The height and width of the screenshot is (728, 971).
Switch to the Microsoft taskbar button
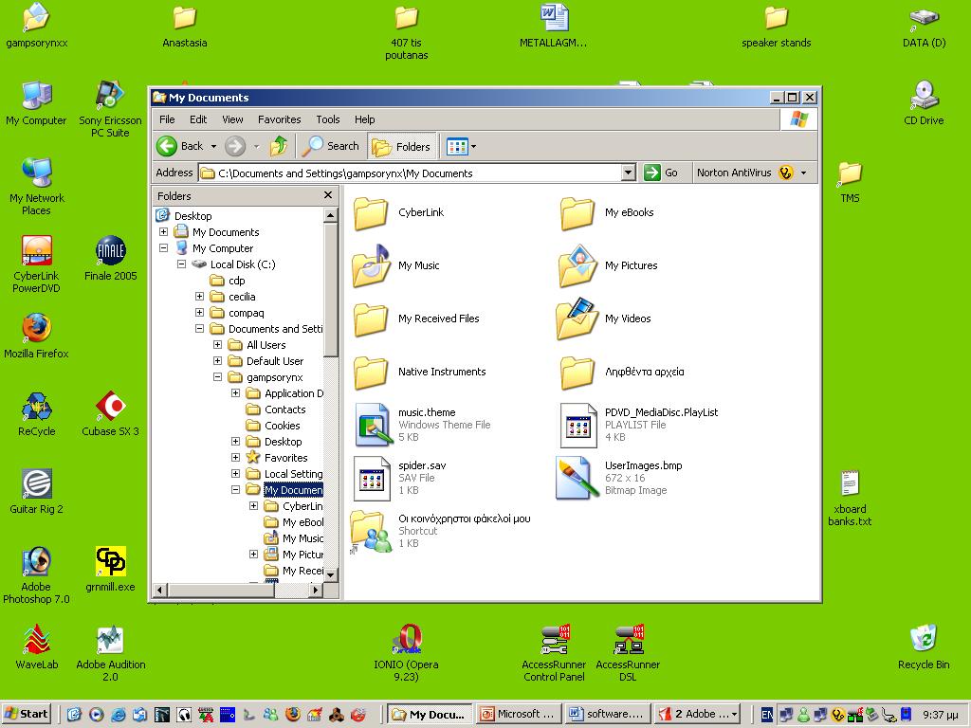coord(519,715)
